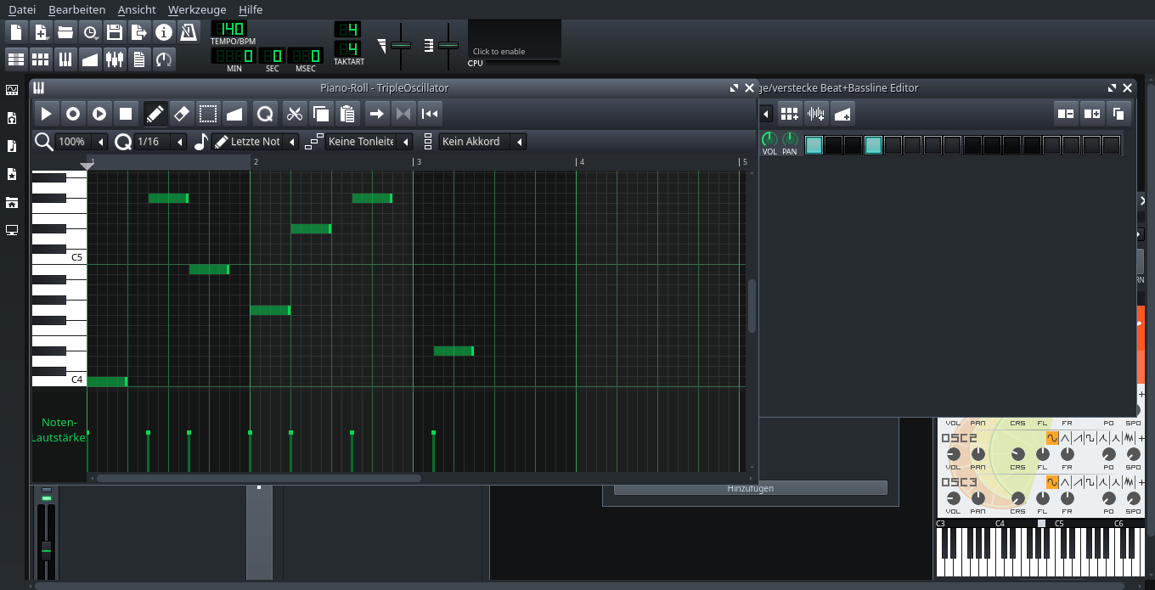Toggle the first beat step button
The width and height of the screenshot is (1155, 590).
click(814, 145)
